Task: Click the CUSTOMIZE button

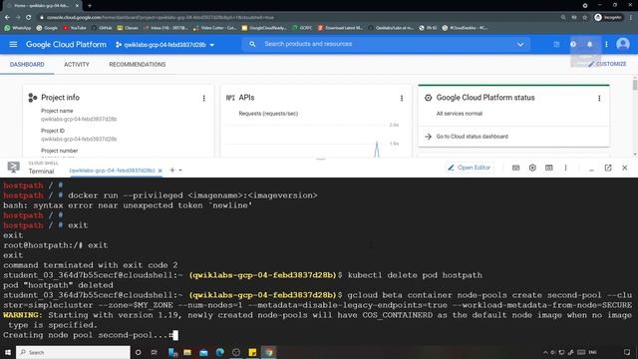Action: pos(607,64)
